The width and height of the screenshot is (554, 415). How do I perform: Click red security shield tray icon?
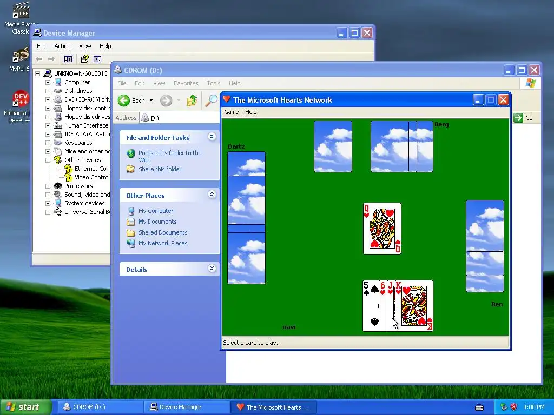point(514,407)
